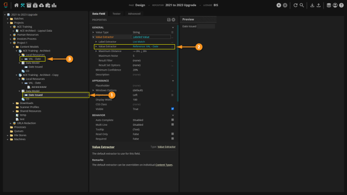Toggle the Auto Complete checkbox

click(x=173, y=120)
